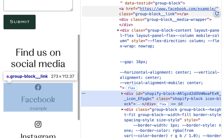Click the Instagram heading text
This screenshot has width=222, height=138.
[x=38, y=136]
